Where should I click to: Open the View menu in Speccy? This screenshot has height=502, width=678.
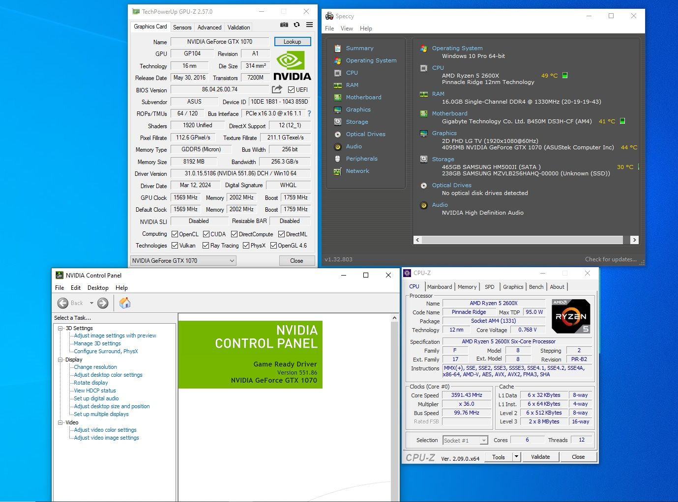347,28
